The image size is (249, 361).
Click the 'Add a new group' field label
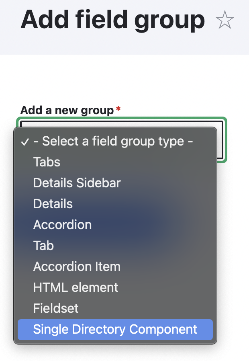67,110
